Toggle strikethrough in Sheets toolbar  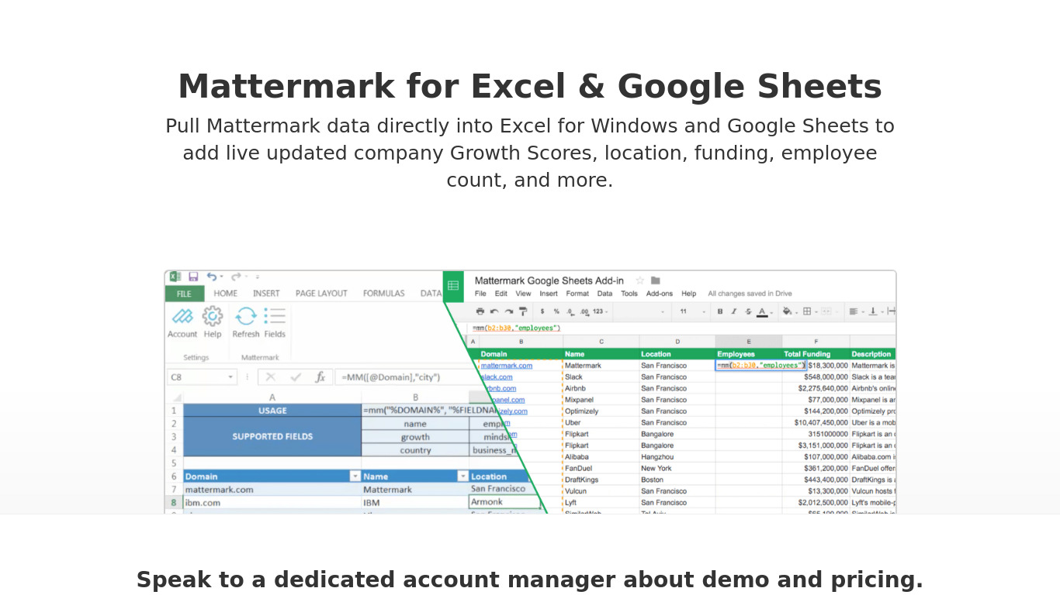click(x=748, y=311)
